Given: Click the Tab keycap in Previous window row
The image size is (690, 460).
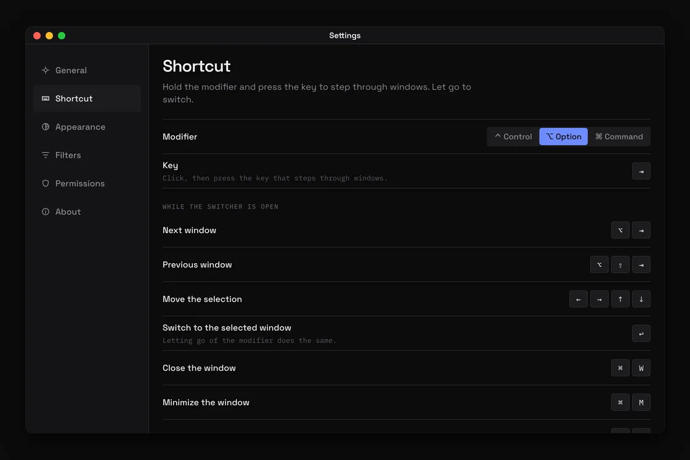Looking at the screenshot, I should tap(641, 264).
